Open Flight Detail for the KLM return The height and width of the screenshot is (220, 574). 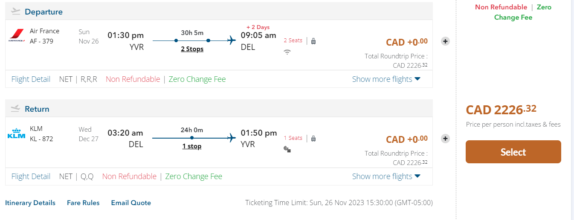31,177
